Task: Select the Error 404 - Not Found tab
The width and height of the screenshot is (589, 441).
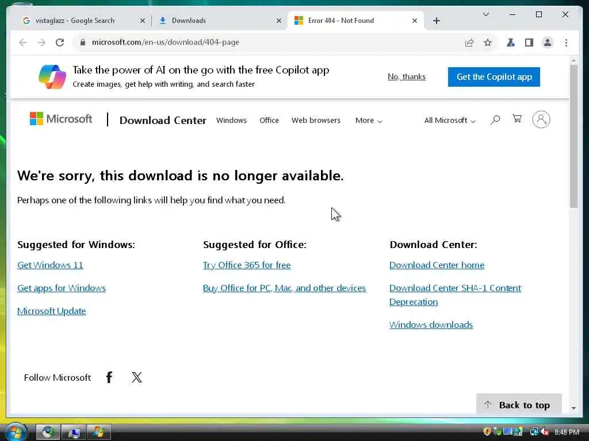Action: point(355,21)
